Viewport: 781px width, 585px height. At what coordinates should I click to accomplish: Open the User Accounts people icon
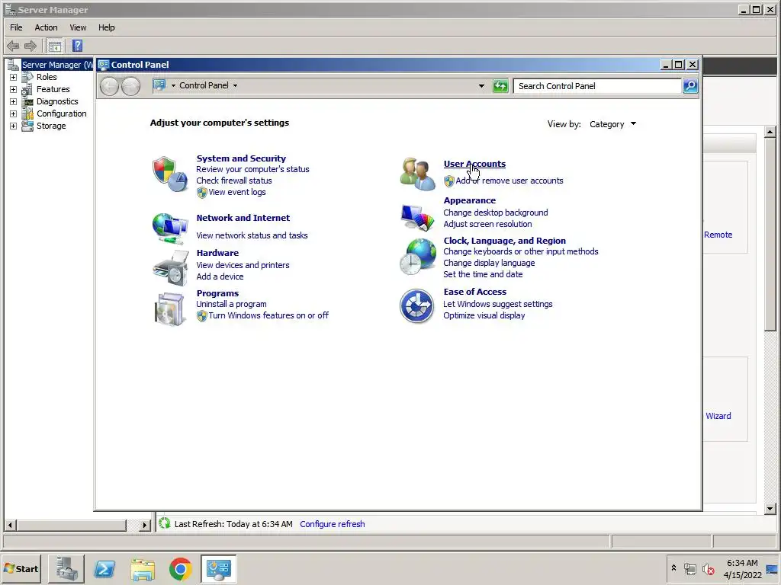point(417,174)
